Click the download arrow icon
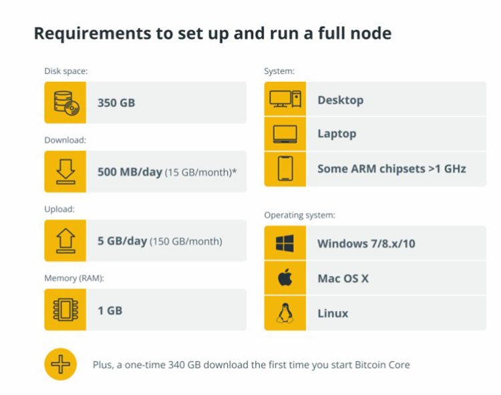The width and height of the screenshot is (501, 395). click(x=65, y=171)
